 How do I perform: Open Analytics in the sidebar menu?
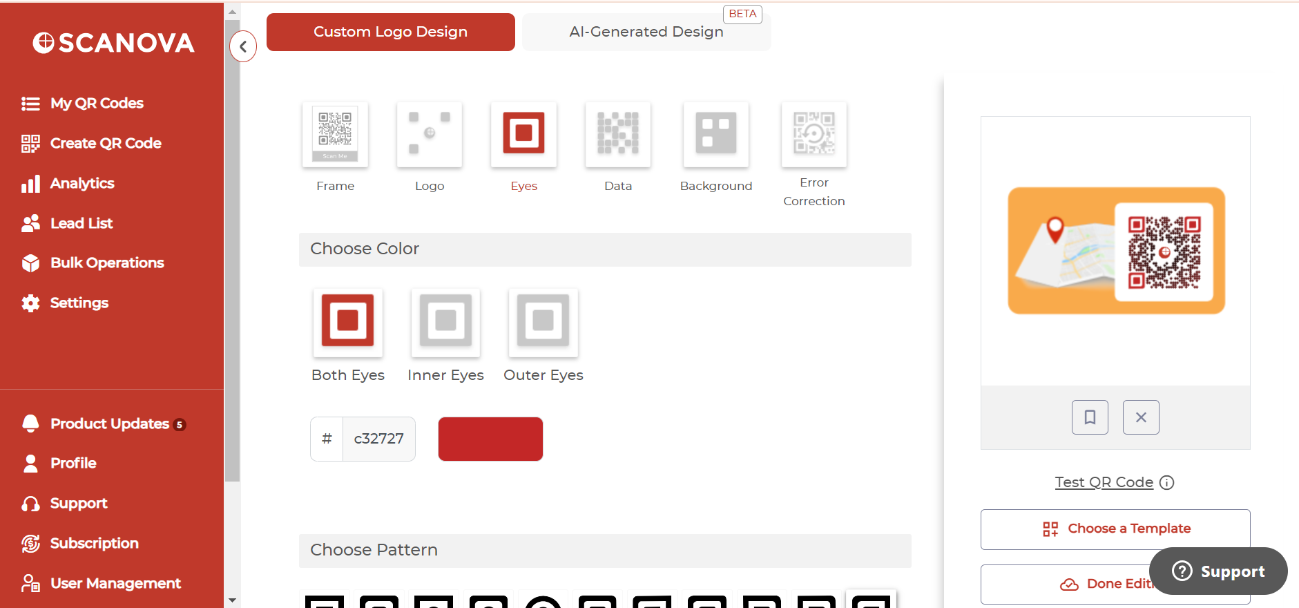pos(82,183)
